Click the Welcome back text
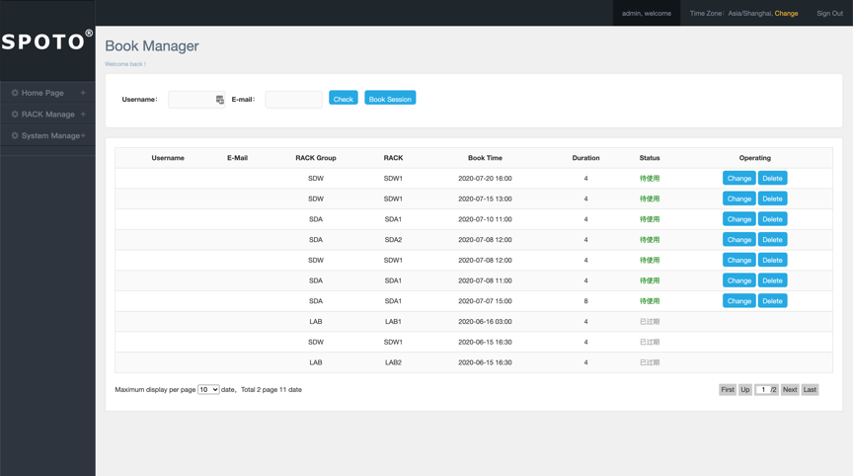 click(x=125, y=64)
